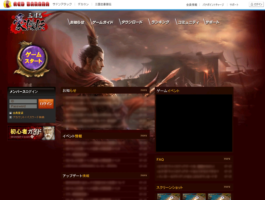Viewport: 265px width, 200px height.
Task: Open the デカロン top link
Action: pos(83,4)
